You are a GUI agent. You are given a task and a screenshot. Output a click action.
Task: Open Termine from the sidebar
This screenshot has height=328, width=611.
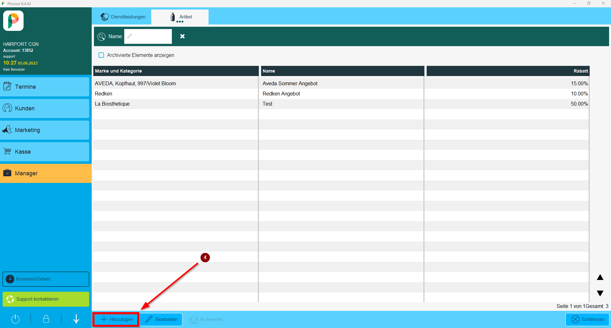[45, 87]
